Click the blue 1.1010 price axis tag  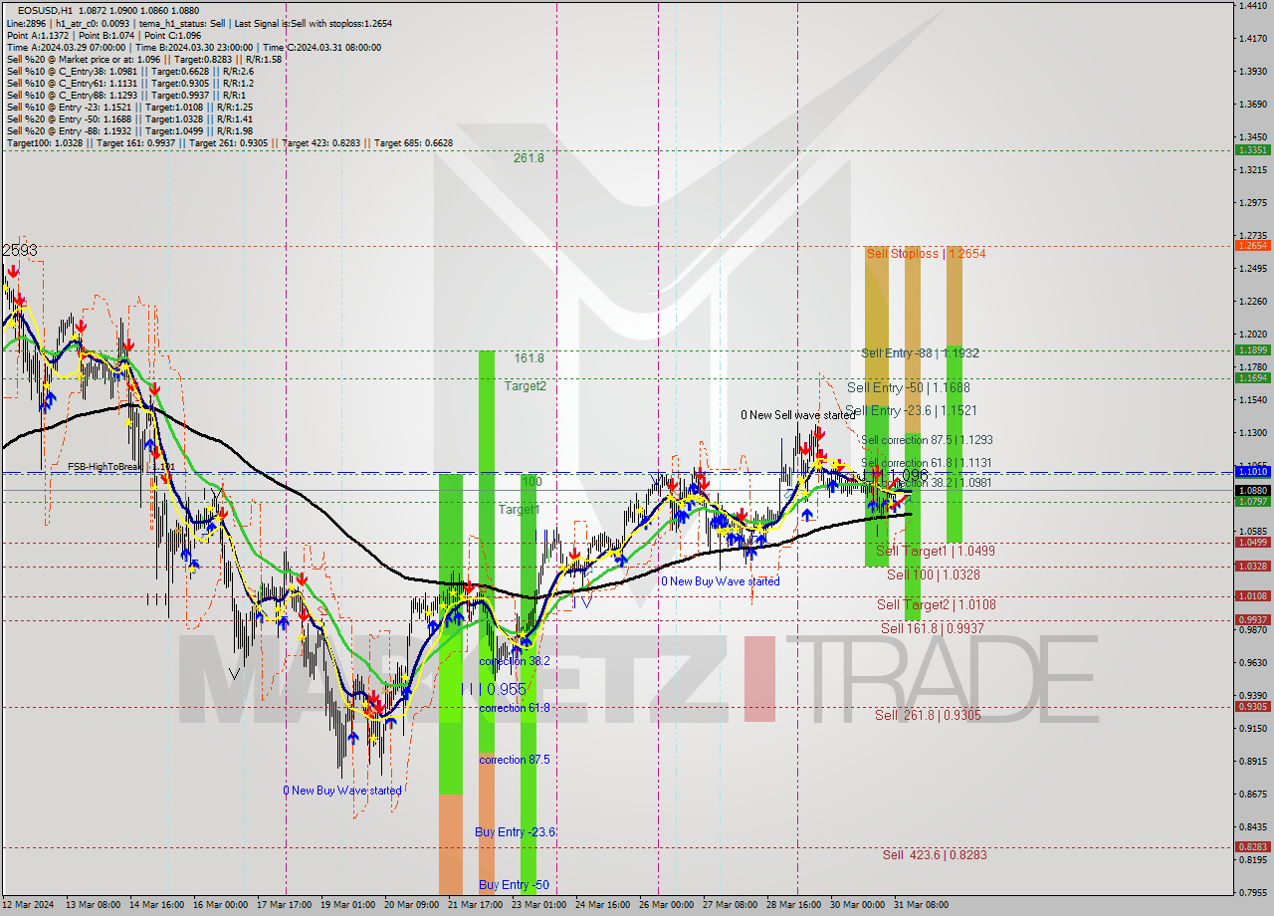[1252, 471]
